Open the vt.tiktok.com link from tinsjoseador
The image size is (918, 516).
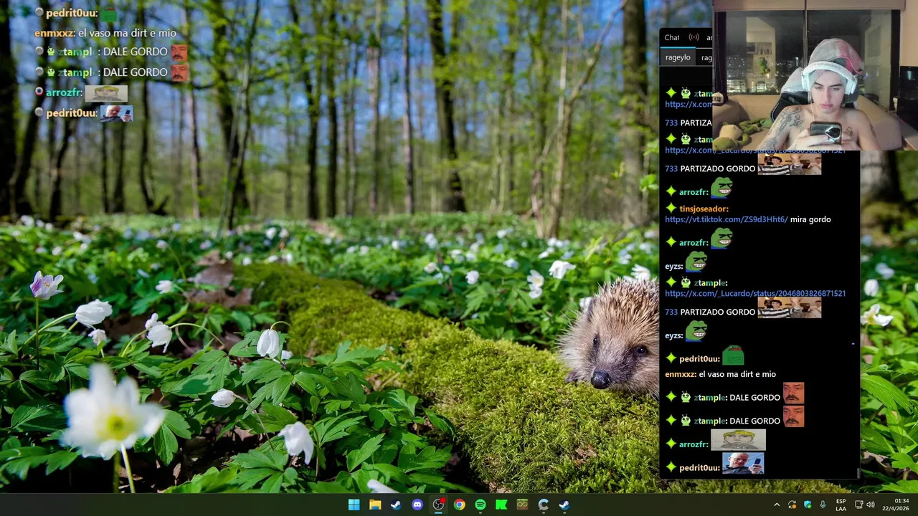point(726,219)
